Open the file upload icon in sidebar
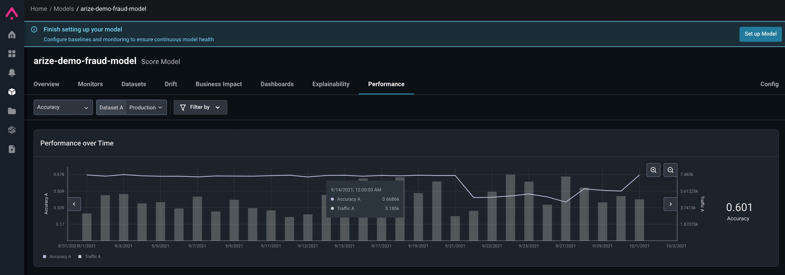Viewport: 785px width, 275px height. [x=12, y=149]
